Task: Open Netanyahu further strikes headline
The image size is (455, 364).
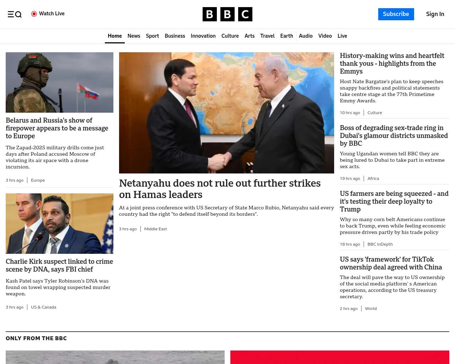Action: pyautogui.click(x=220, y=189)
